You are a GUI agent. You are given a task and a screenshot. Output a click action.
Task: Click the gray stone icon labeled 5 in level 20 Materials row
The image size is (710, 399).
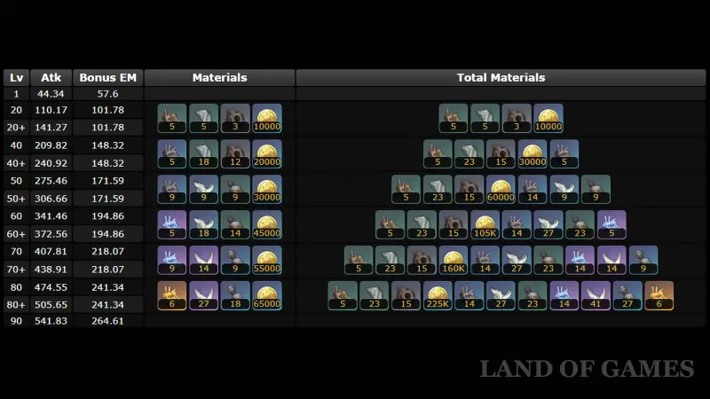click(203, 118)
